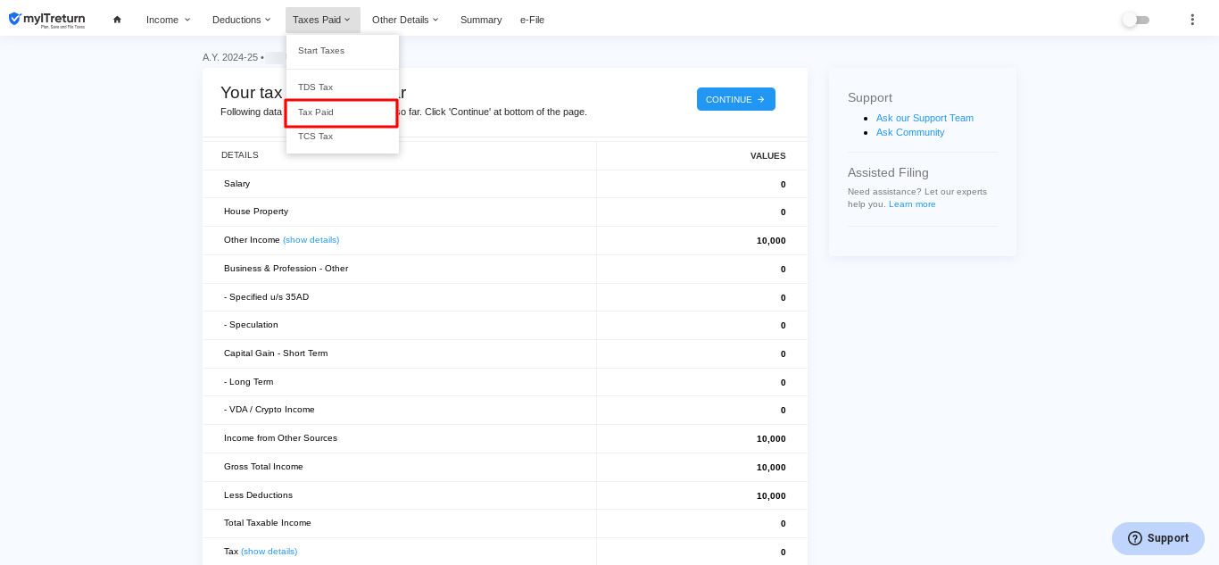Image resolution: width=1219 pixels, height=565 pixels.
Task: Open Ask our Support Team link
Action: (925, 118)
